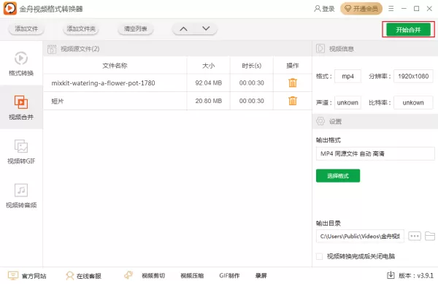Open the 录屏 screen recorder link
Viewport: 438px width, 284px height.
coord(261,276)
